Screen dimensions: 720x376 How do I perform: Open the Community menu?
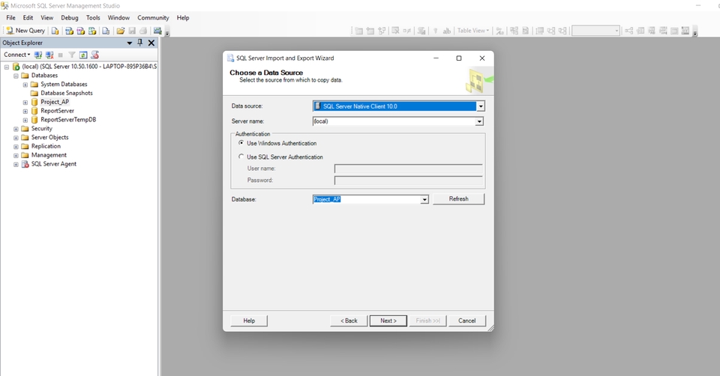click(x=153, y=18)
